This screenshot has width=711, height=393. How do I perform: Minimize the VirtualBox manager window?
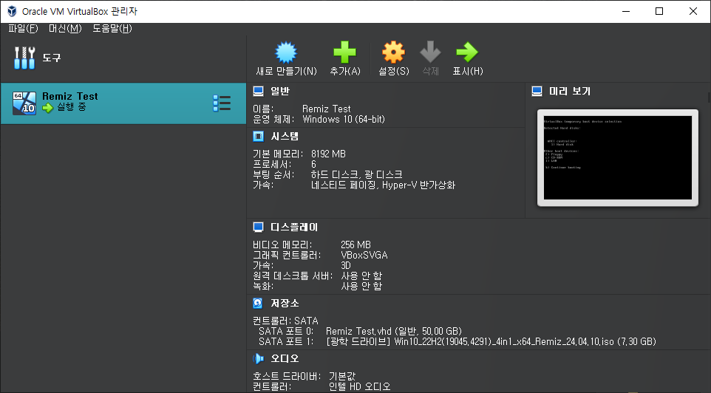pos(626,11)
